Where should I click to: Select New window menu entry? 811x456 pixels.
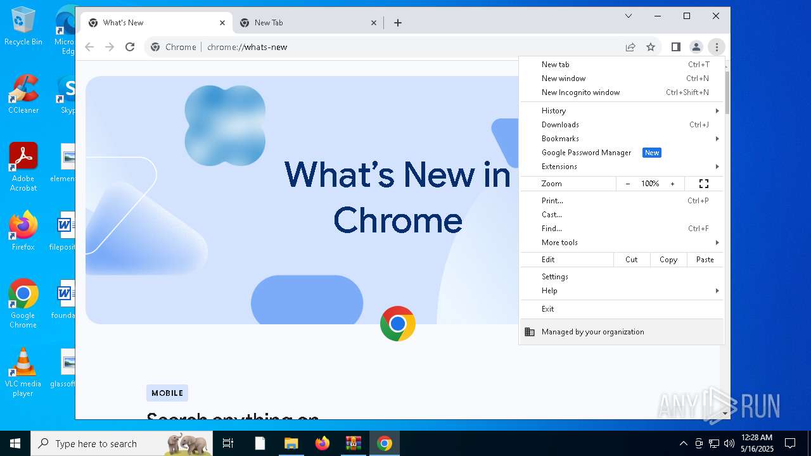tap(622, 79)
